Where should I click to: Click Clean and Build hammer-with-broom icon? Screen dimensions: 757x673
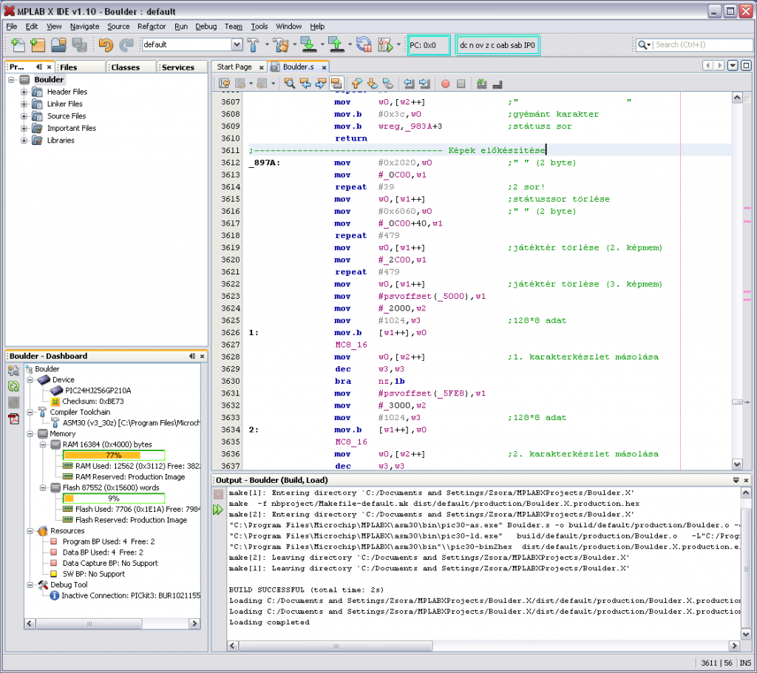[x=280, y=45]
